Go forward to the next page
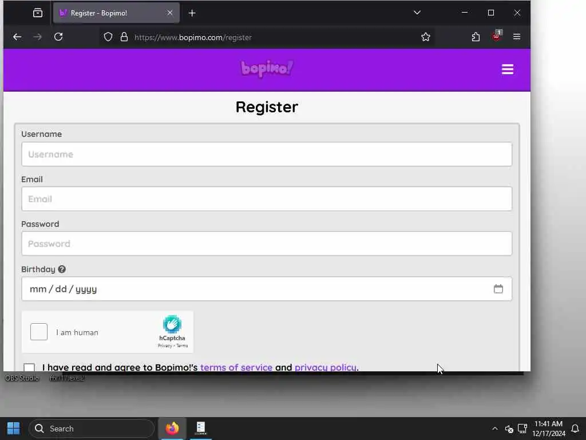Image resolution: width=586 pixels, height=440 pixels. [x=37, y=37]
